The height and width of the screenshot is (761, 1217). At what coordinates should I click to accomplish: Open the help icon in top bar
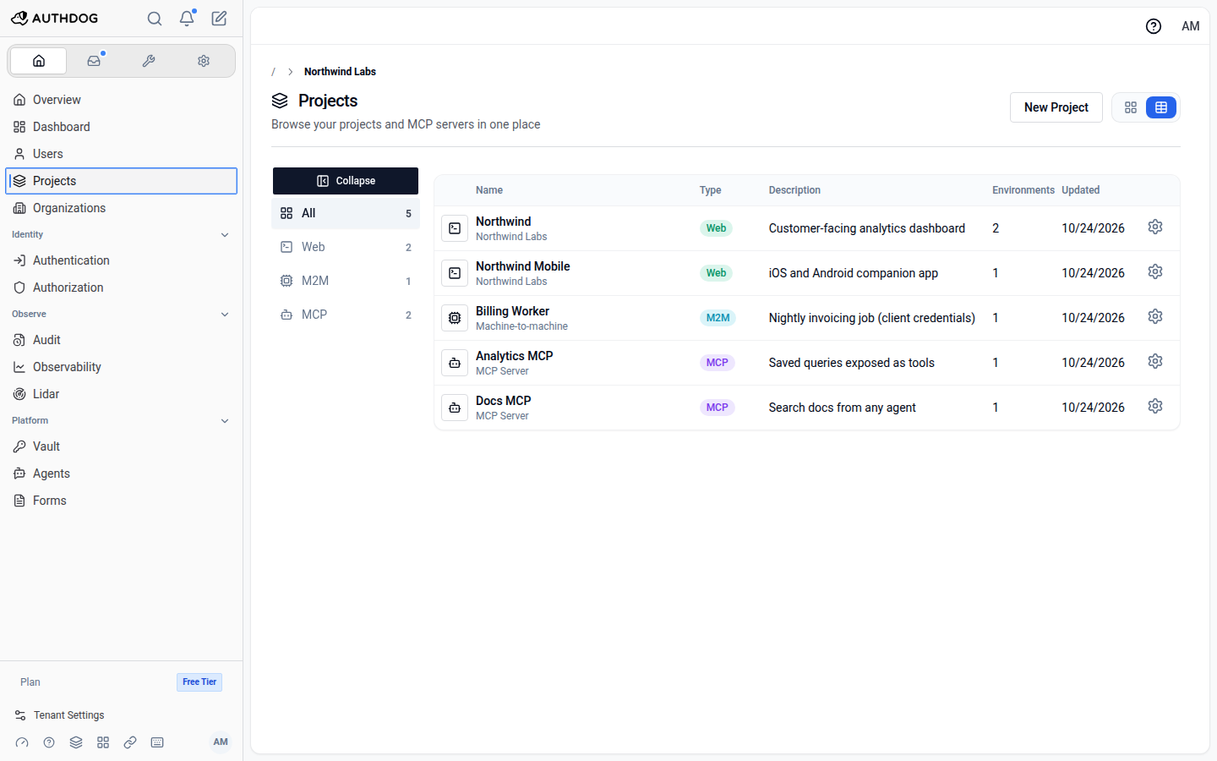(x=1154, y=26)
